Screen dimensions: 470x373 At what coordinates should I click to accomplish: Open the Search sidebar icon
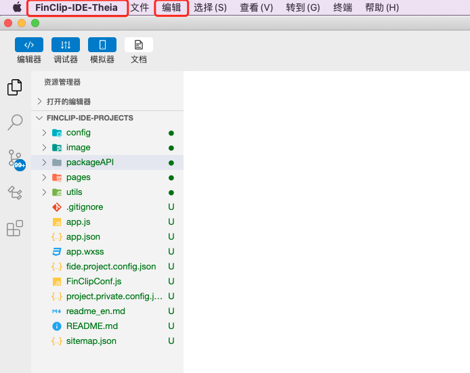coord(15,123)
